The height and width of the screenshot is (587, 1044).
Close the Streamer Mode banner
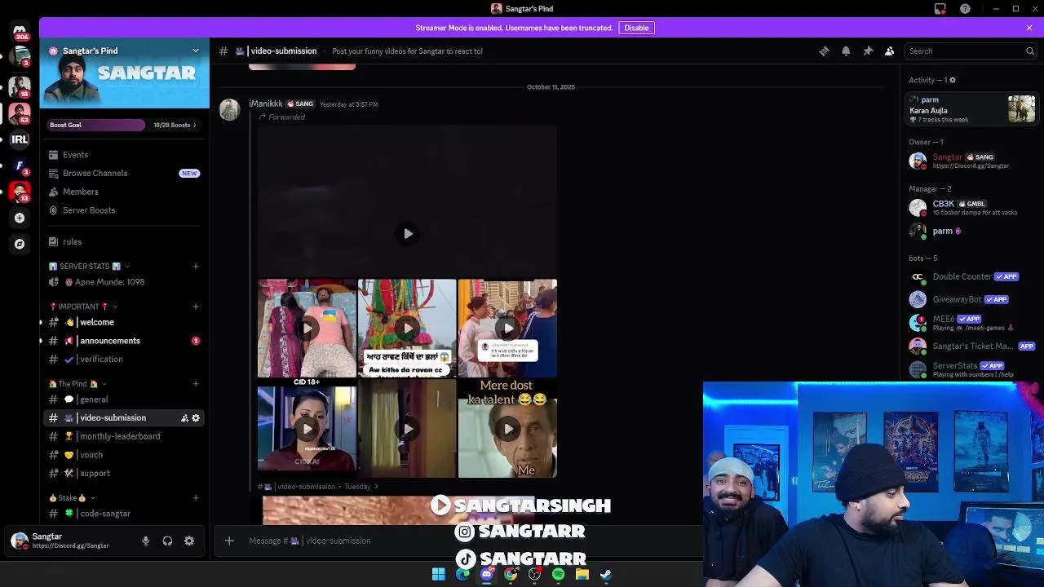point(1029,28)
